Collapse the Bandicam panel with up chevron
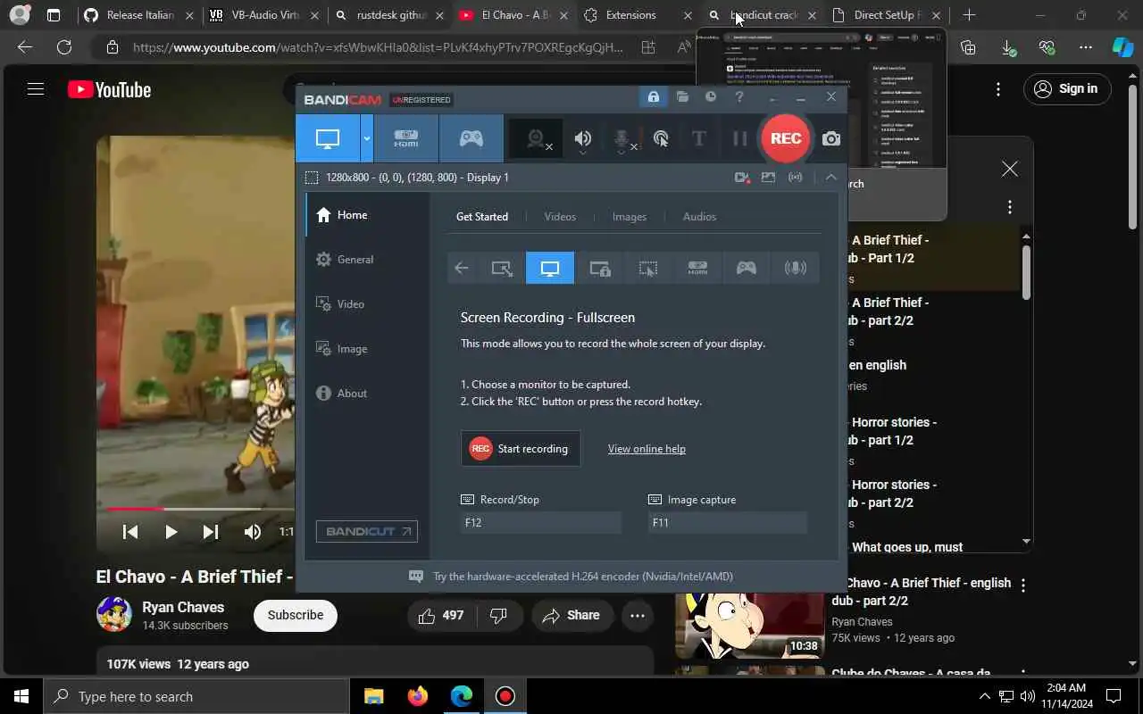1143x714 pixels. [x=830, y=178]
